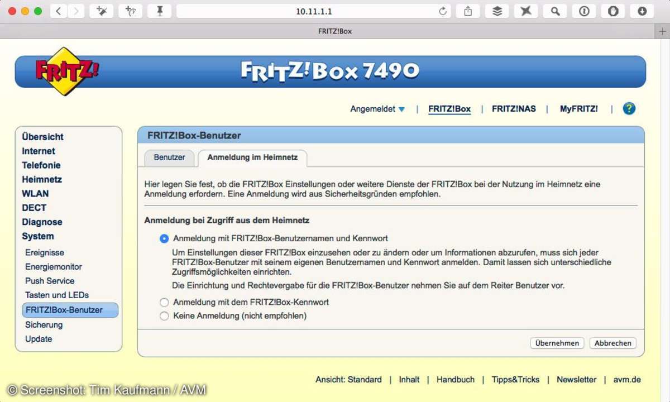Open Übersicht in the sidebar
This screenshot has height=402, width=670.
42,137
